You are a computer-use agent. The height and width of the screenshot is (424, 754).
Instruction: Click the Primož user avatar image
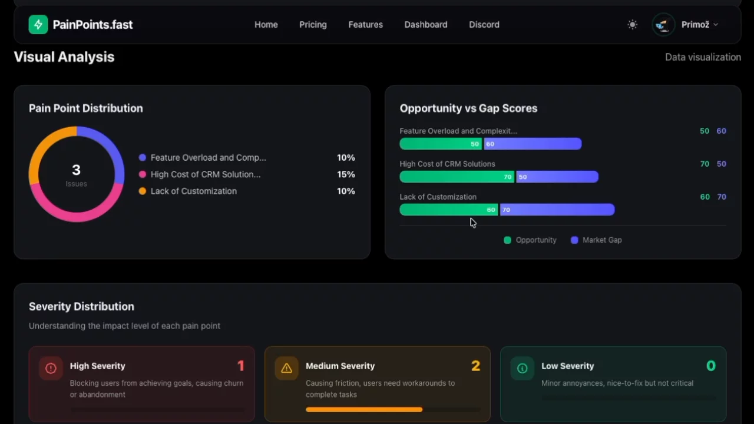point(663,25)
